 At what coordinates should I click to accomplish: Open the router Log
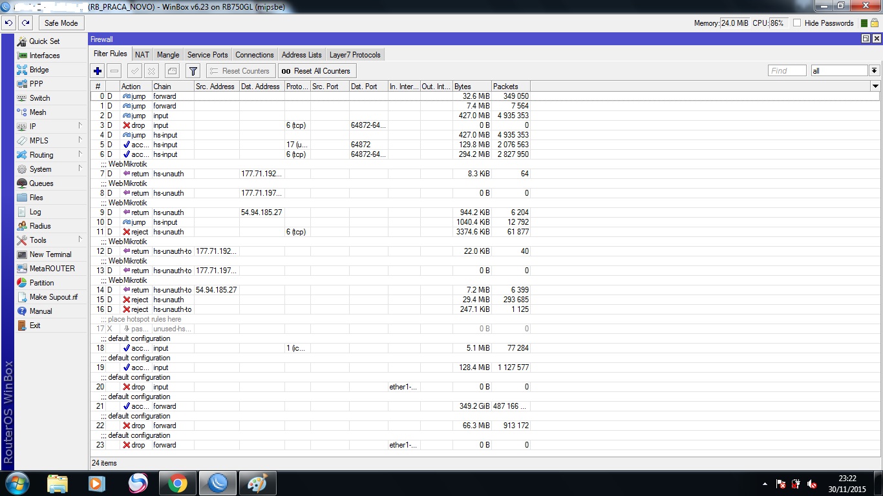pos(51,212)
